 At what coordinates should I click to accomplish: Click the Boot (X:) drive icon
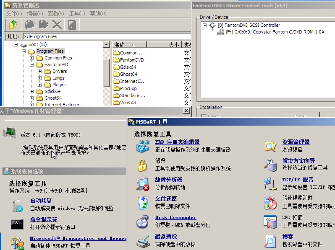tap(23, 45)
